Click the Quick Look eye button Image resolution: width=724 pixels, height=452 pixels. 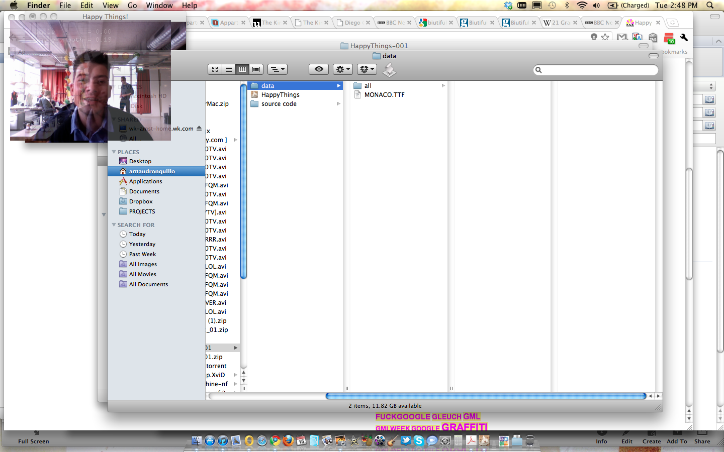319,69
